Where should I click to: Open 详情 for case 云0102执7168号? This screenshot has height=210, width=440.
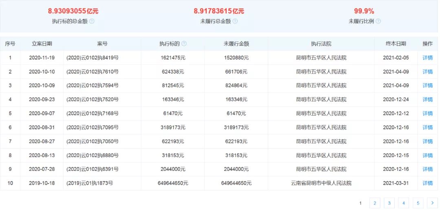428,114
